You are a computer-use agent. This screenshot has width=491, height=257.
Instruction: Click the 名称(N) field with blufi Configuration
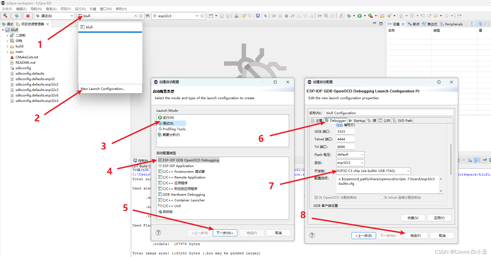(389, 113)
